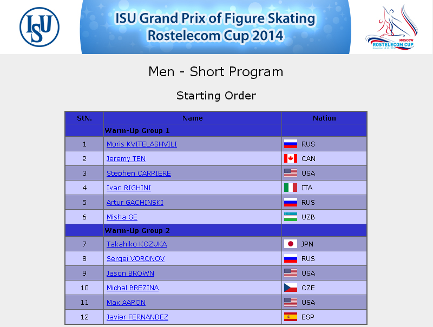433x327 pixels.
Task: Click the Uzbekistan flag beside UZB
Action: (x=291, y=217)
